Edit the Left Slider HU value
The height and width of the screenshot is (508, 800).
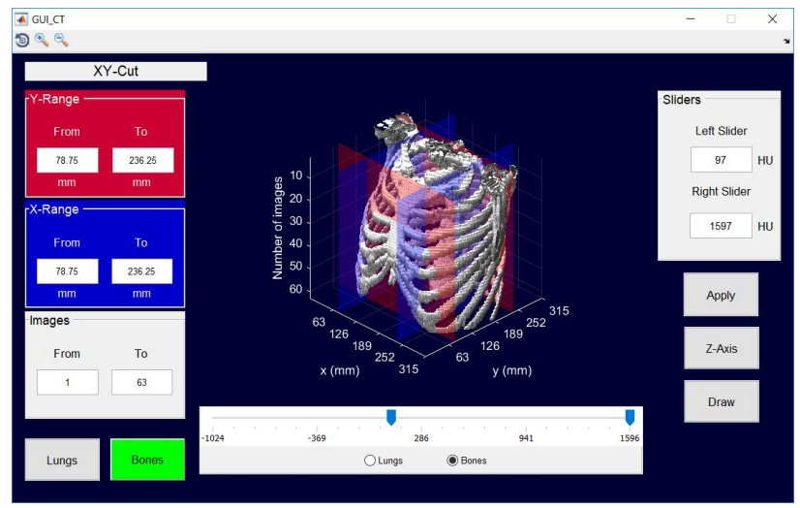pos(721,160)
